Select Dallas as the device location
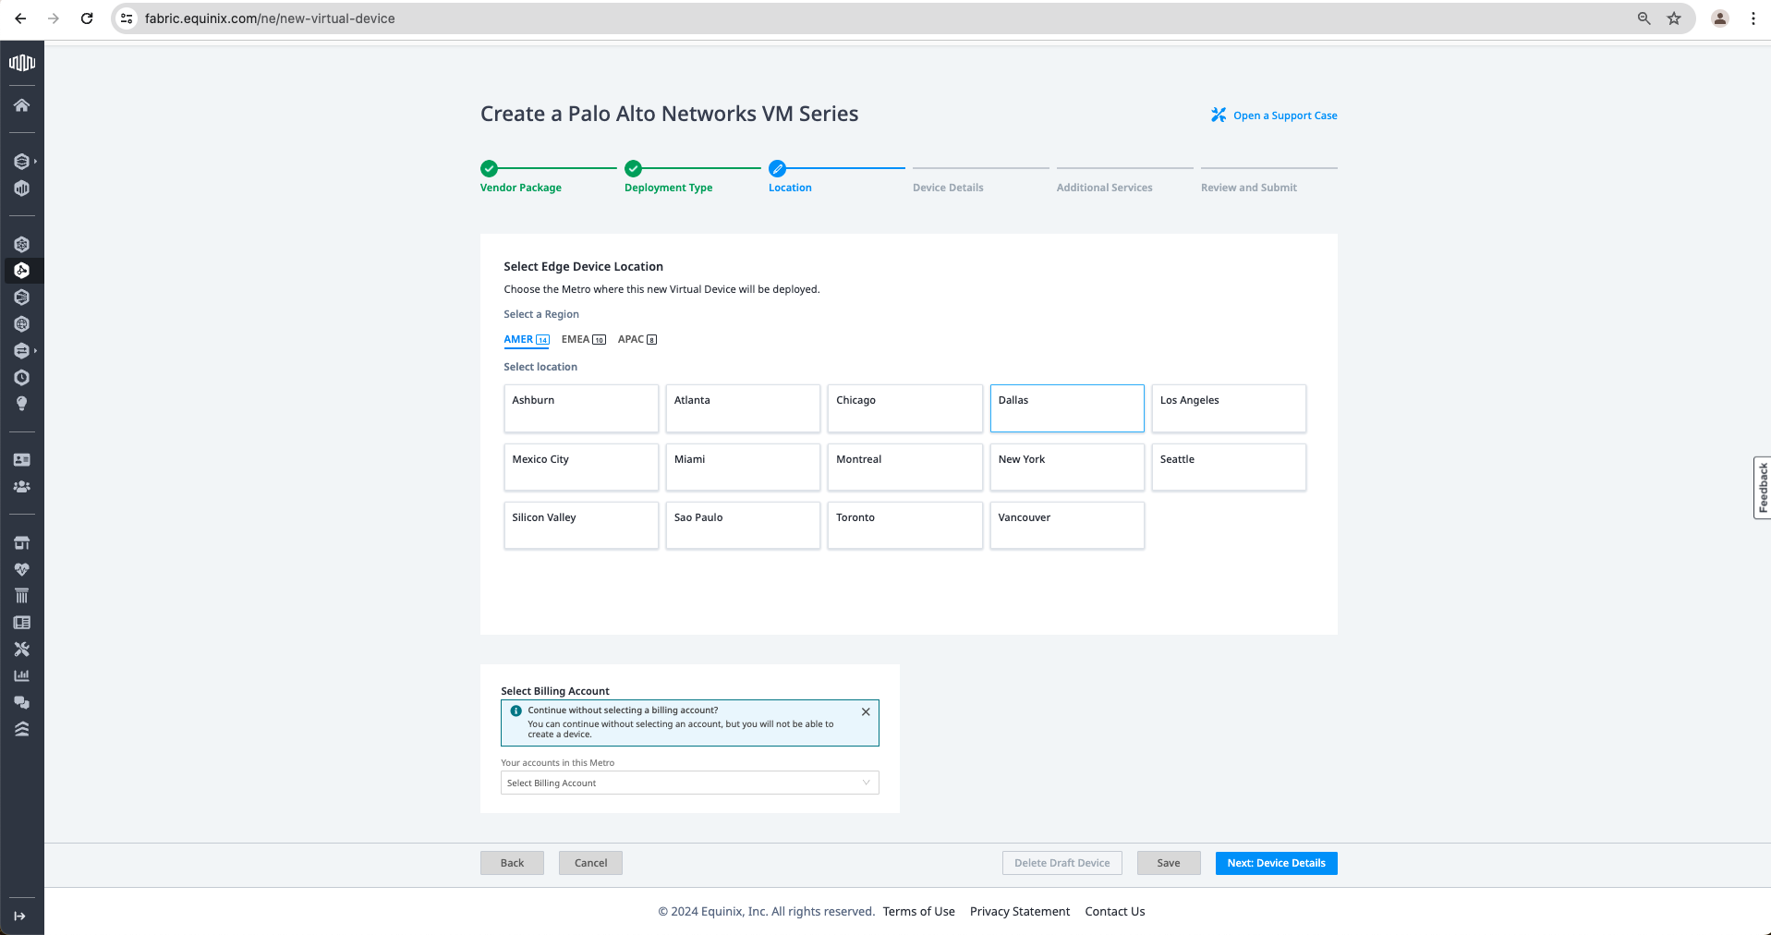1771x935 pixels. (x=1066, y=408)
